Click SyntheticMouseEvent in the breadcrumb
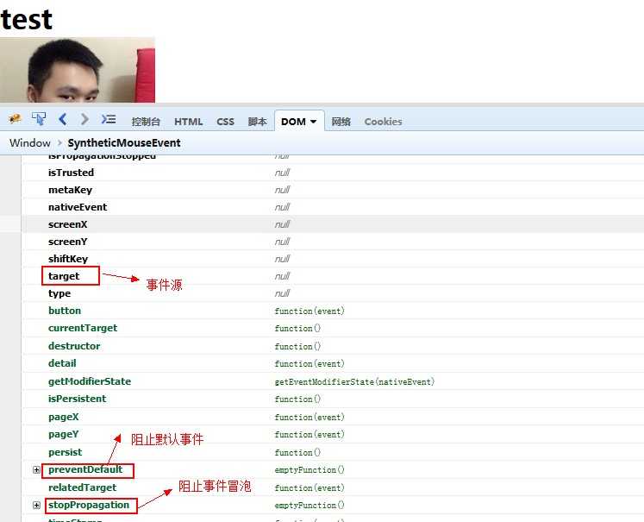 coord(124,143)
